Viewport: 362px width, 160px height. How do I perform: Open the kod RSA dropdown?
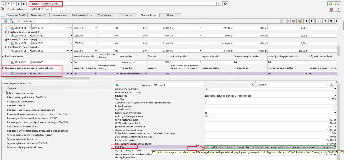(335, 147)
